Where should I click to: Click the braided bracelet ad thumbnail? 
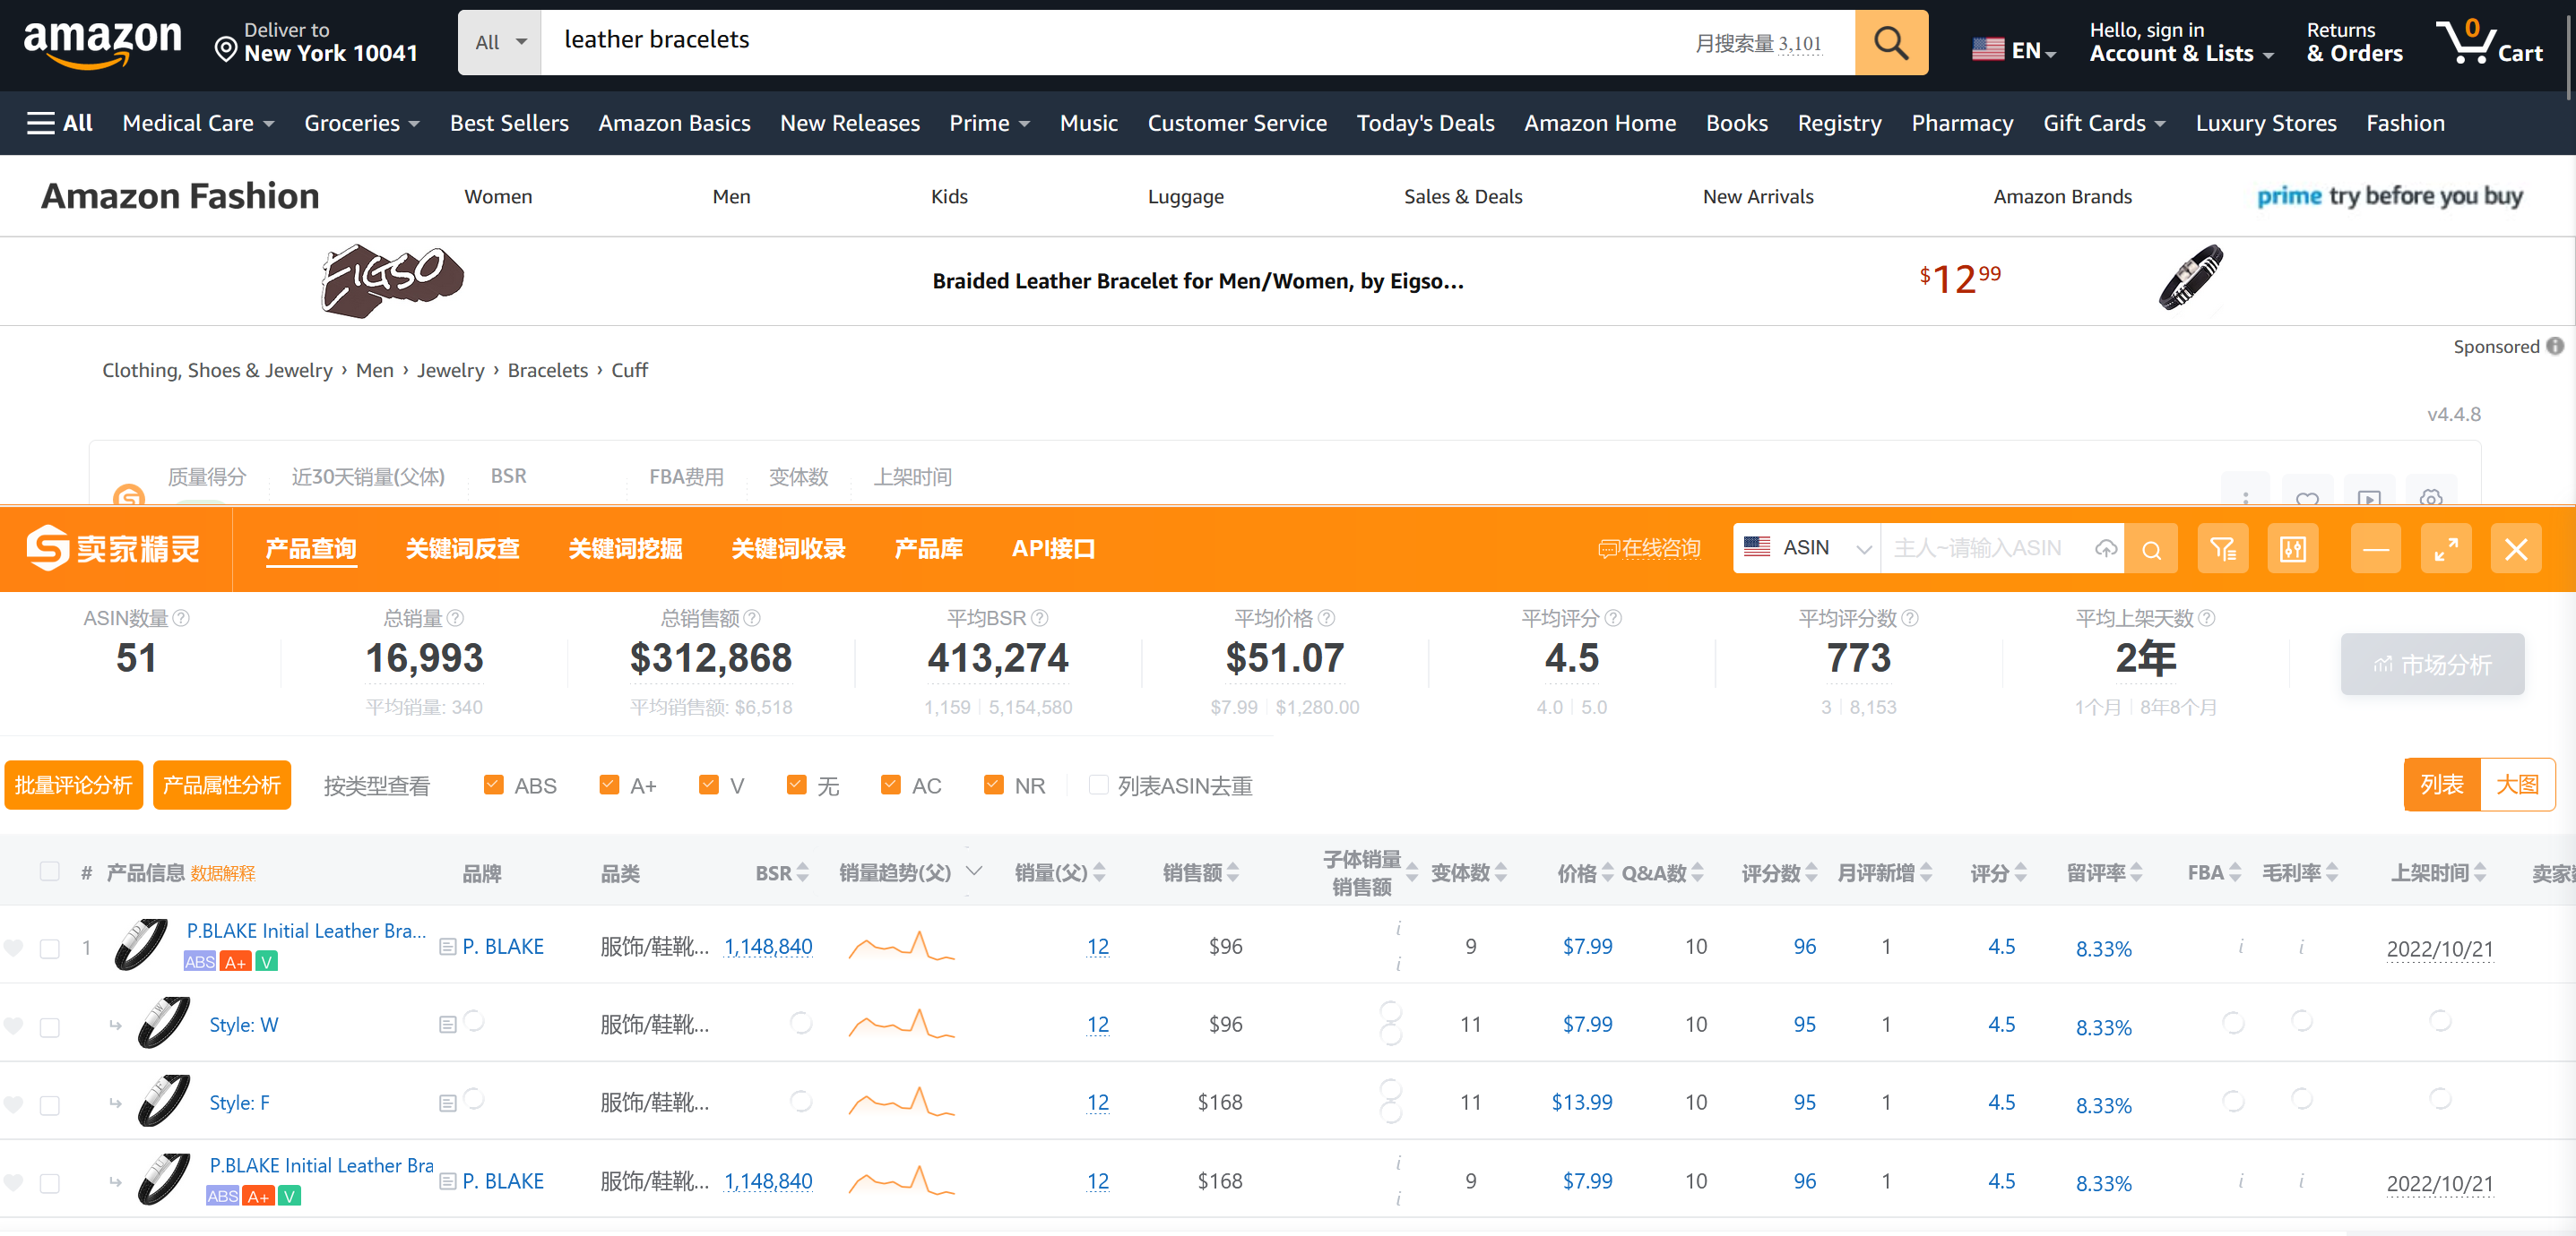tap(2190, 279)
